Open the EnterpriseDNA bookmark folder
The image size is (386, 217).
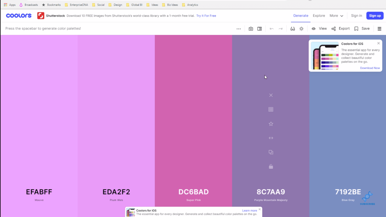click(x=76, y=5)
